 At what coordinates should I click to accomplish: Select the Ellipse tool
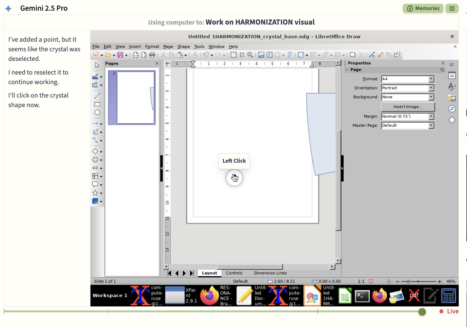coord(97,113)
